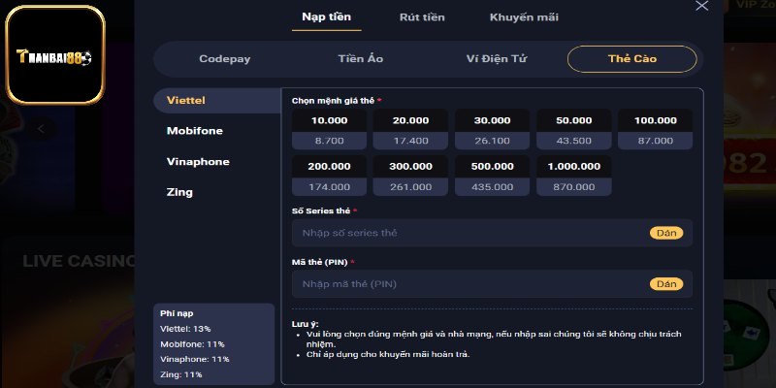Image resolution: width=776 pixels, height=388 pixels.
Task: Select Codepay payment method
Action: (225, 59)
